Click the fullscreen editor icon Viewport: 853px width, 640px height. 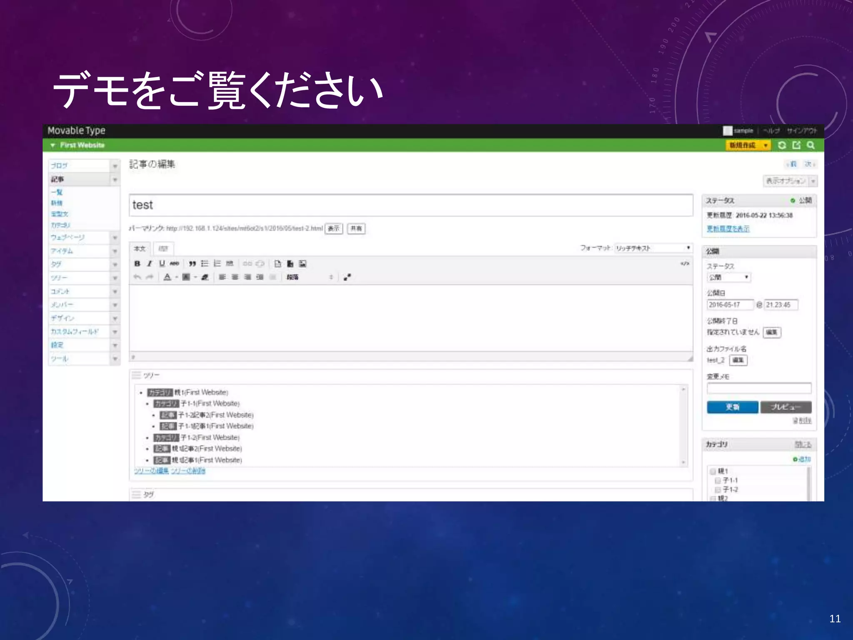pos(347,277)
